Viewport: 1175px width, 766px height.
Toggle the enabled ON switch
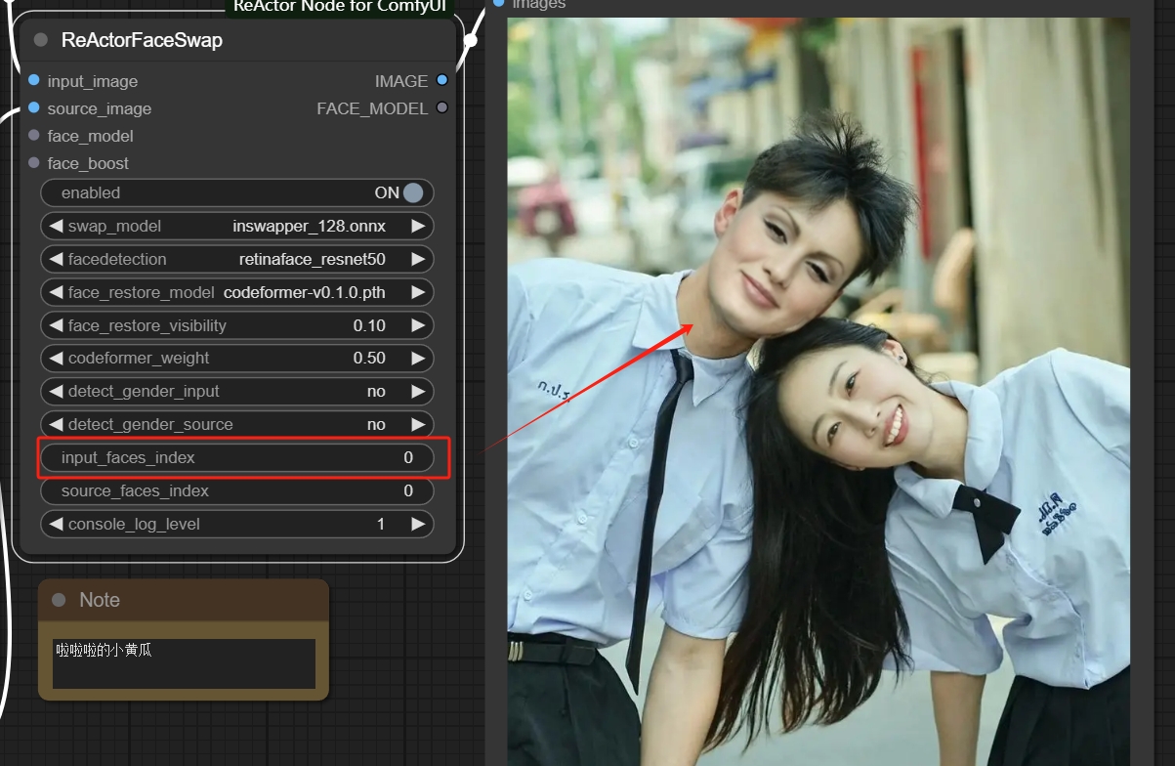point(412,193)
